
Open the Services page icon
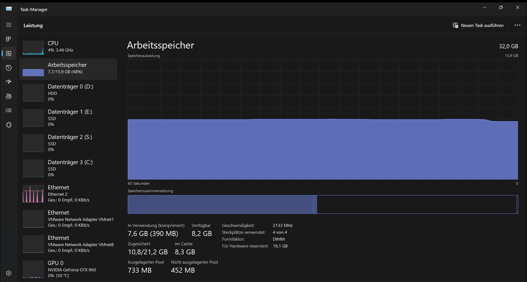pos(9,125)
